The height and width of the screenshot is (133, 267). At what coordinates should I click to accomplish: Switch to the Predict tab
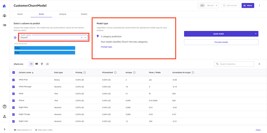[x=84, y=14]
